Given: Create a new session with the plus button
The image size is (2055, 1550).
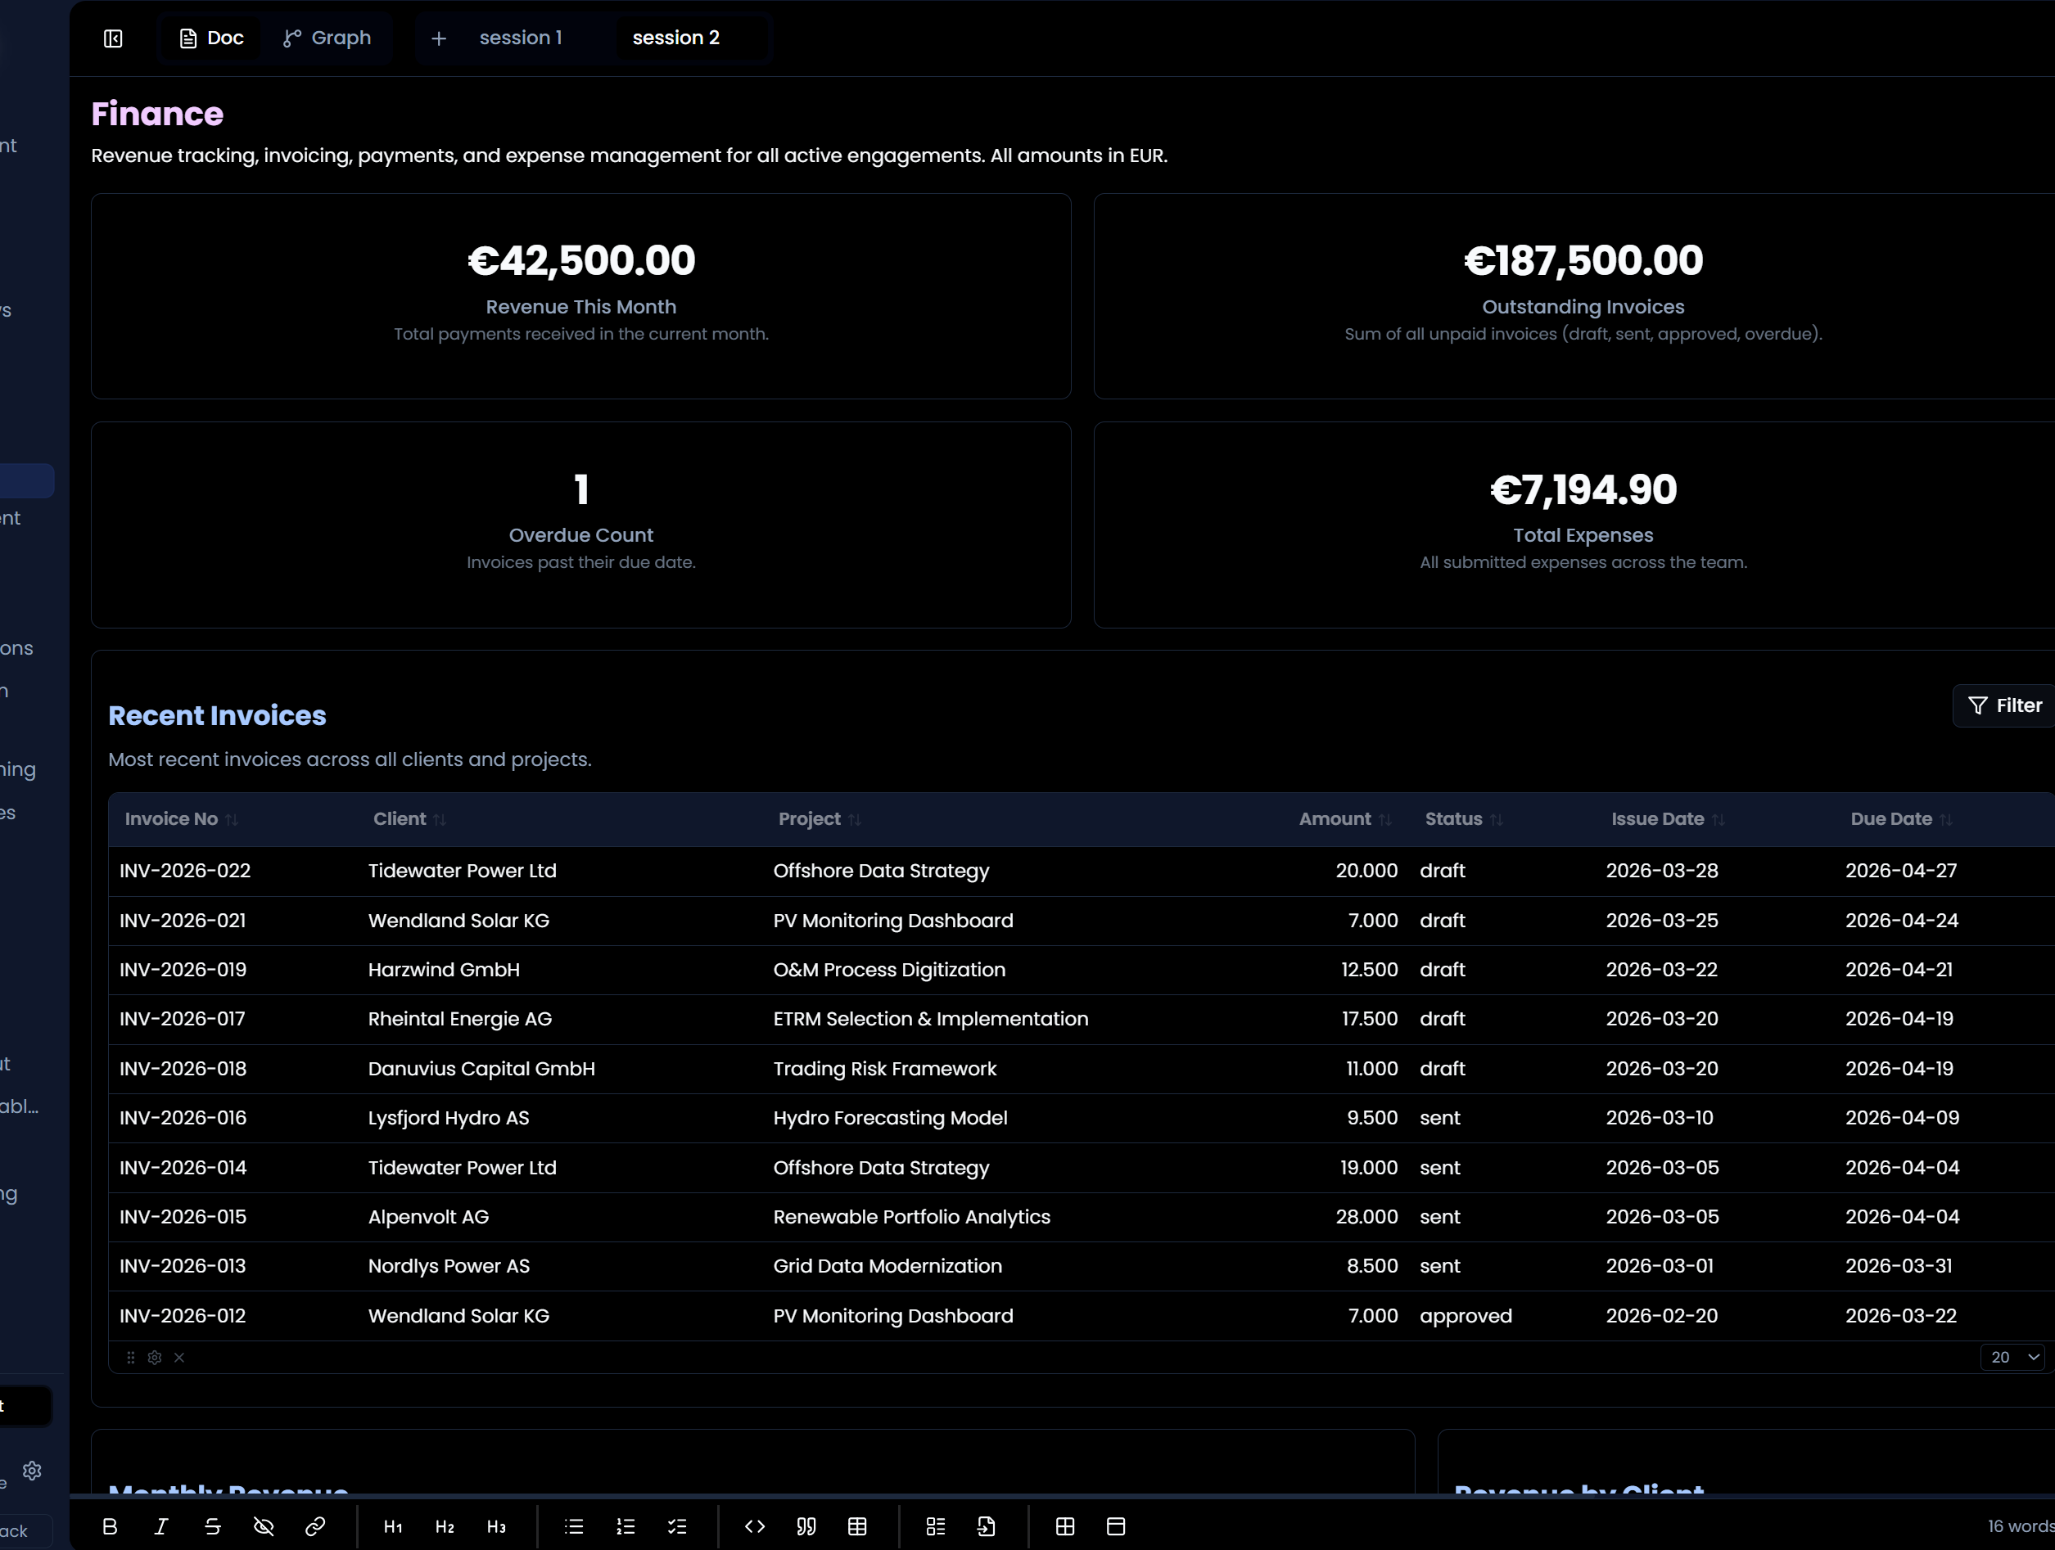Looking at the screenshot, I should 437,38.
